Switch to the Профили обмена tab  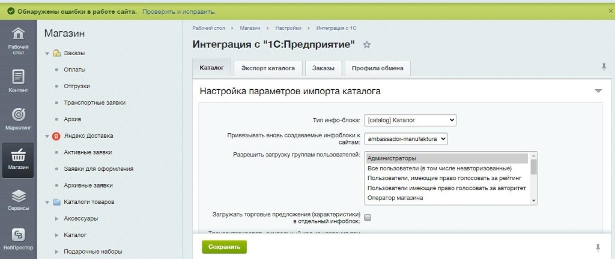(378, 68)
